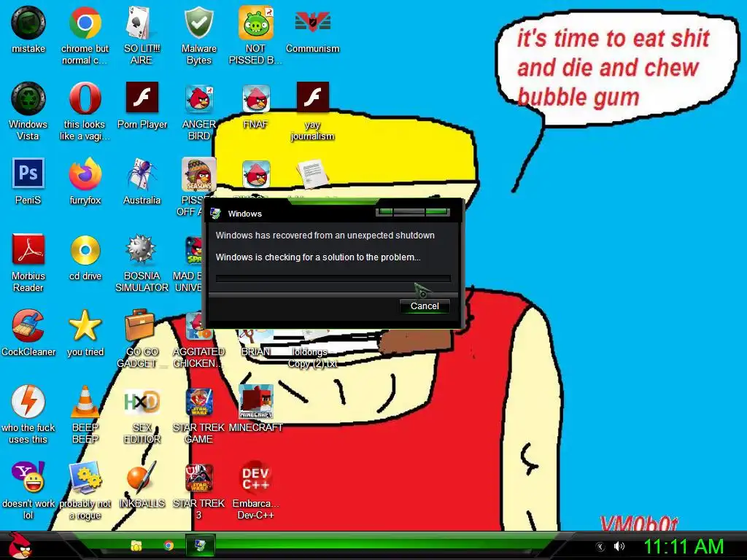
Task: Open the HxD icon labeled 'SEX EDITIOR'
Action: point(142,402)
